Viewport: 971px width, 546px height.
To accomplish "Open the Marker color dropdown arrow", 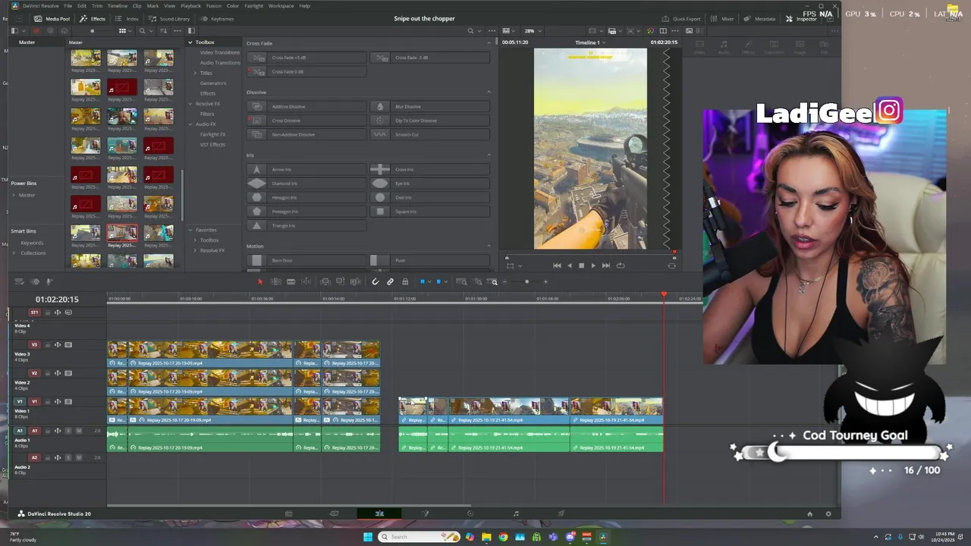I will [445, 281].
